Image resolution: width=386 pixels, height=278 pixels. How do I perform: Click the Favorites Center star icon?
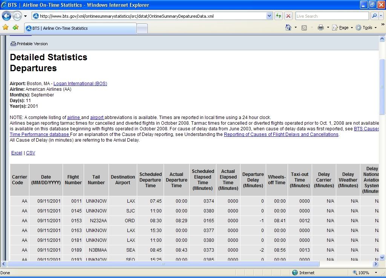pos(5,27)
